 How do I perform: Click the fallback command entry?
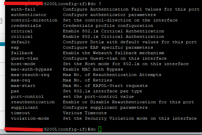click(22, 53)
